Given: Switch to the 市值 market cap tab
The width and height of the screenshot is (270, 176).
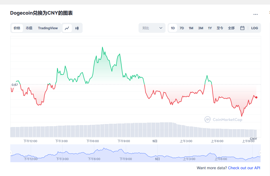Looking at the screenshot, I should coord(29,28).
